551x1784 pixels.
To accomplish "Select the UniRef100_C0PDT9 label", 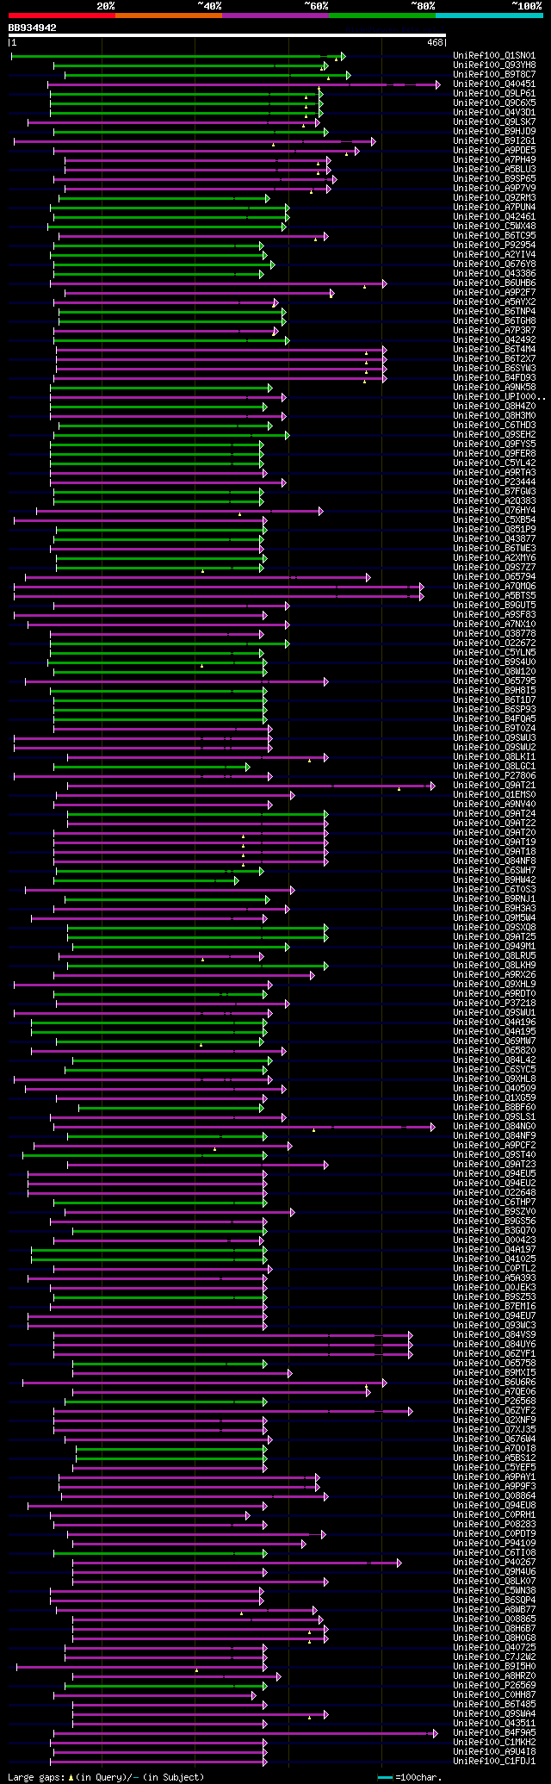I will [494, 1533].
